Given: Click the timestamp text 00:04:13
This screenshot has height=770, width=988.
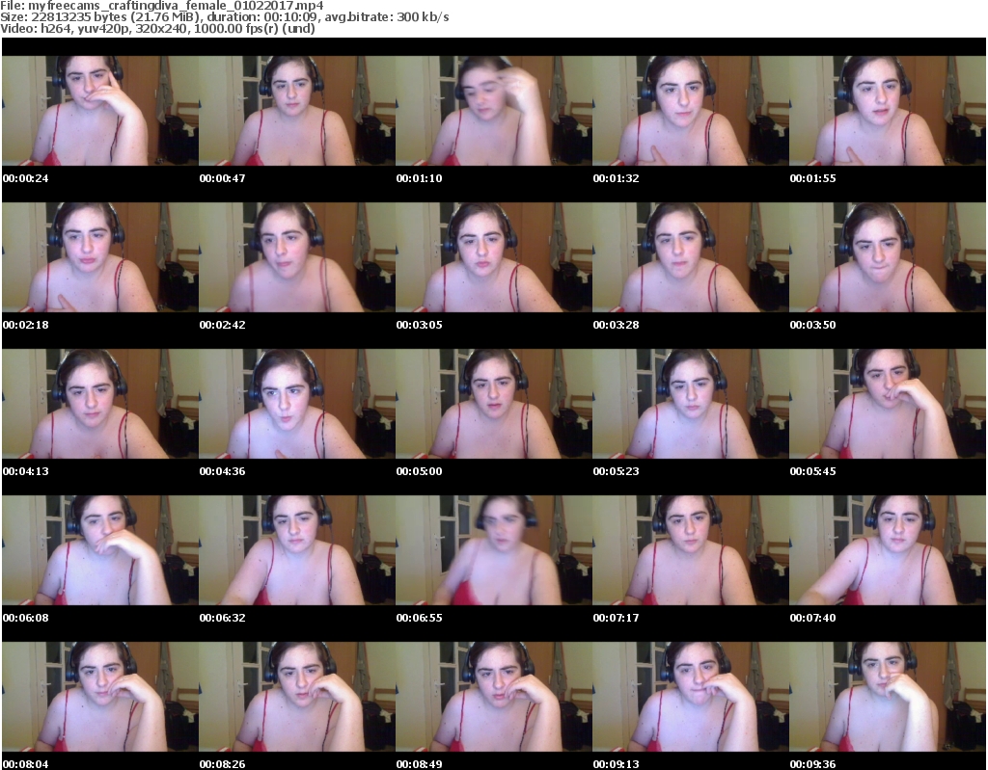Looking at the screenshot, I should click(x=25, y=471).
